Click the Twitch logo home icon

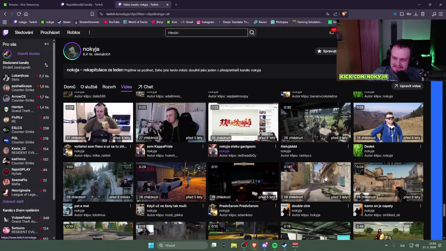(x=6, y=32)
